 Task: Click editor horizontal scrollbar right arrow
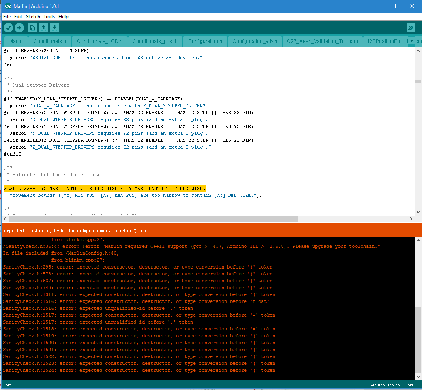[x=411, y=219]
